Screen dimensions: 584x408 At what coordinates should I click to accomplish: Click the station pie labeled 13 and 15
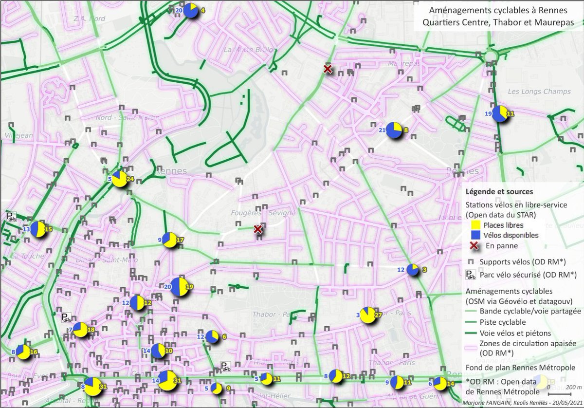pyautogui.click(x=37, y=229)
